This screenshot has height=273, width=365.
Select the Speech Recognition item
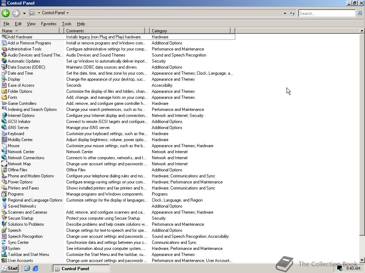pos(25,236)
